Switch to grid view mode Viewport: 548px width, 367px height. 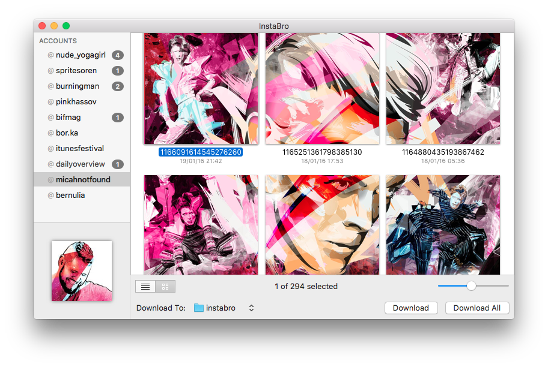[165, 287]
